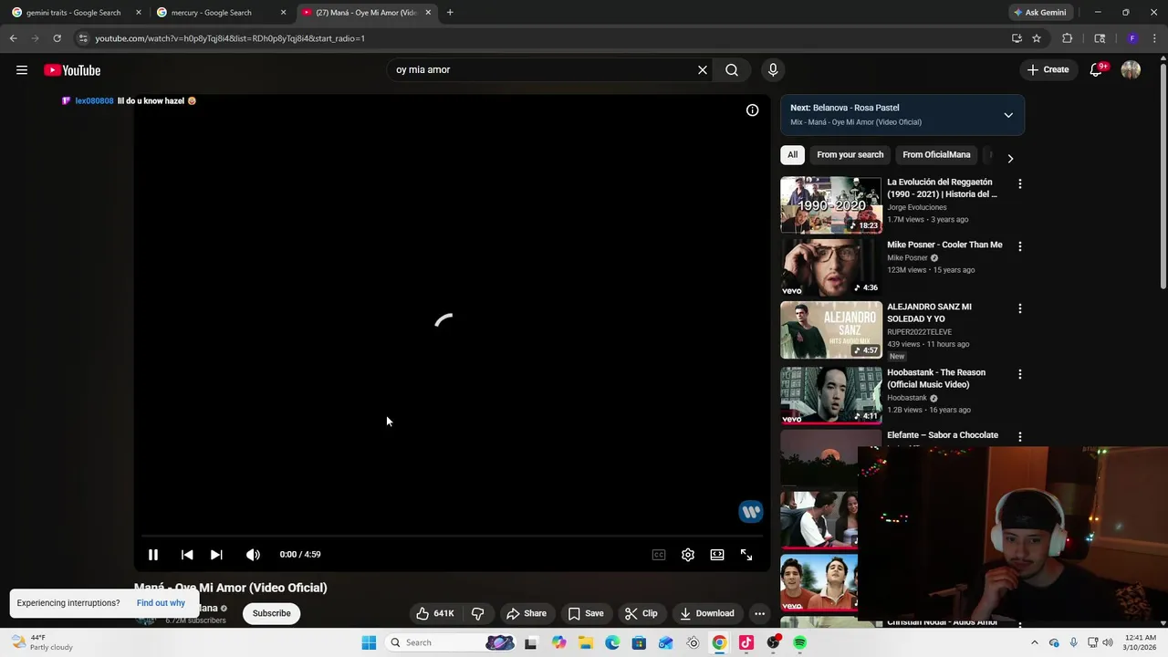Go back in browser history
Image resolution: width=1168 pixels, height=657 pixels.
coord(13,38)
